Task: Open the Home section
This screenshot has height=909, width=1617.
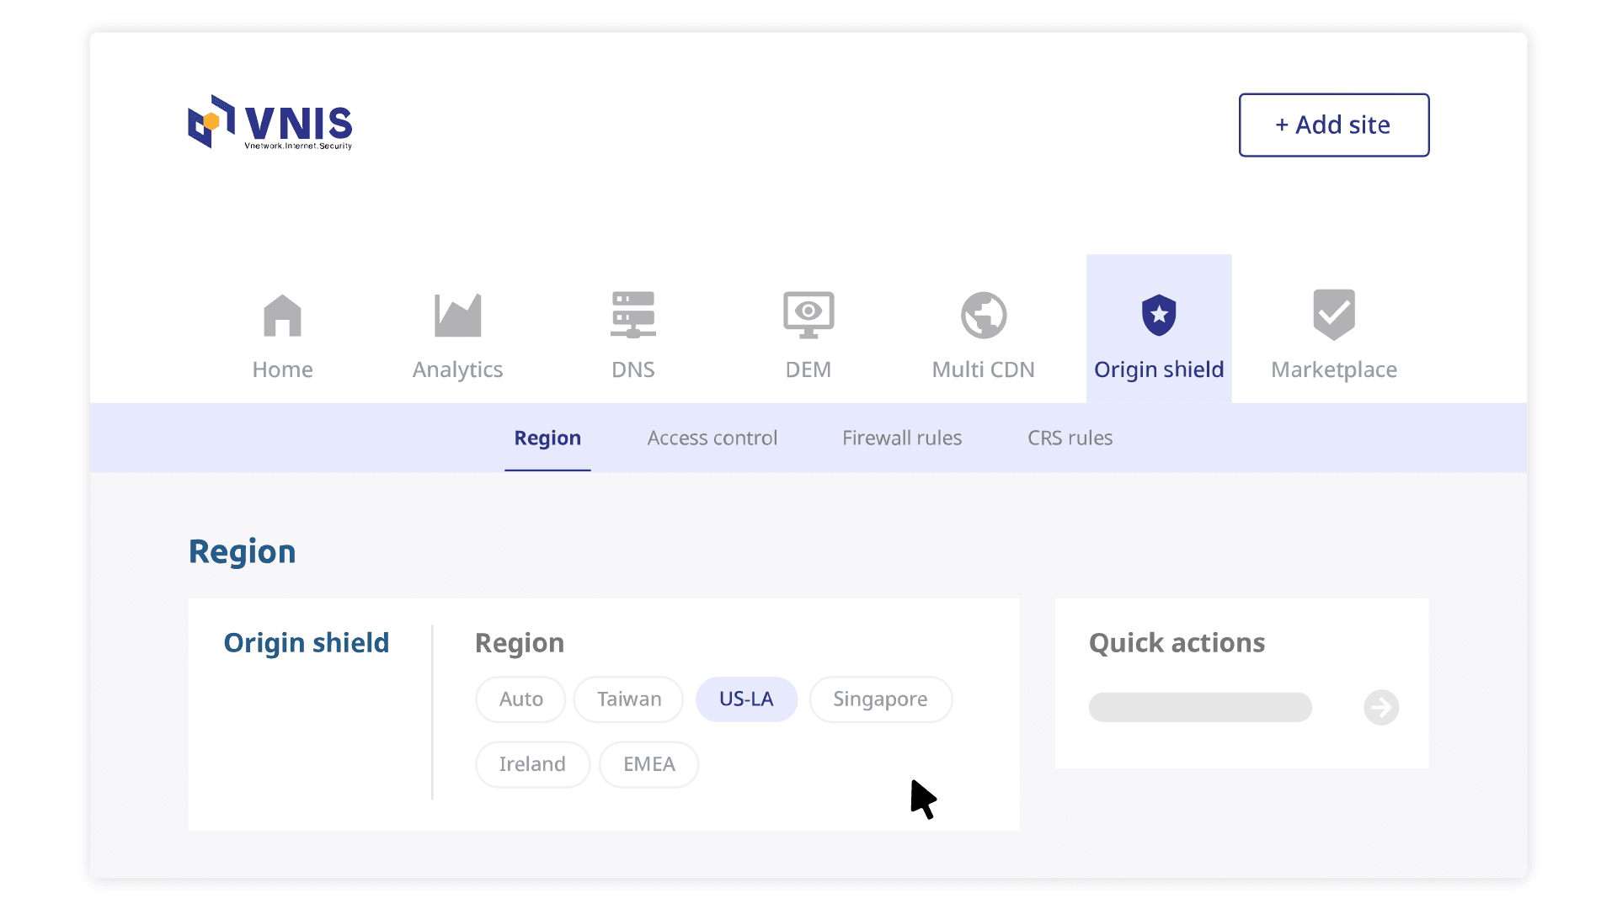Action: pyautogui.click(x=282, y=337)
